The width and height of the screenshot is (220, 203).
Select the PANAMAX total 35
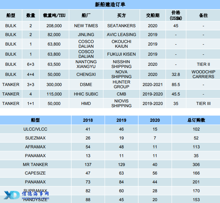pos(196,156)
